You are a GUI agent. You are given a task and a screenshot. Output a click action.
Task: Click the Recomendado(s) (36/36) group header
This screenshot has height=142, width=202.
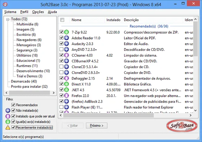tap(149, 26)
